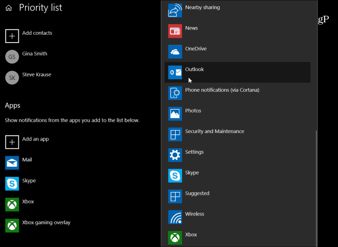Screen dimensions: 338x247
Task: Click the Add contacts plus icon
Action: (x=12, y=36)
